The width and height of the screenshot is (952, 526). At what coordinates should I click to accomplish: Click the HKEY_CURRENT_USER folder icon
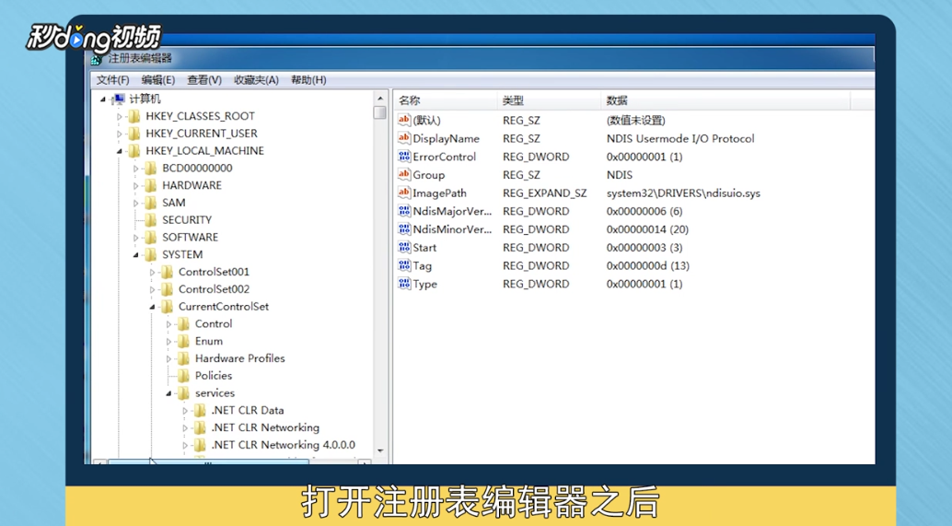coord(134,134)
